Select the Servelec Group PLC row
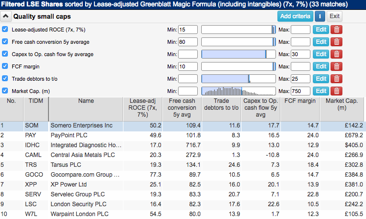 click(x=182, y=194)
